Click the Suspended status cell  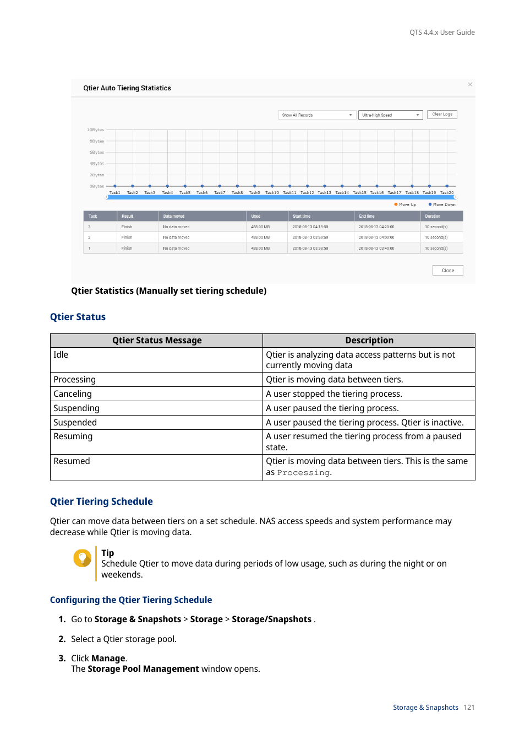click(156, 423)
